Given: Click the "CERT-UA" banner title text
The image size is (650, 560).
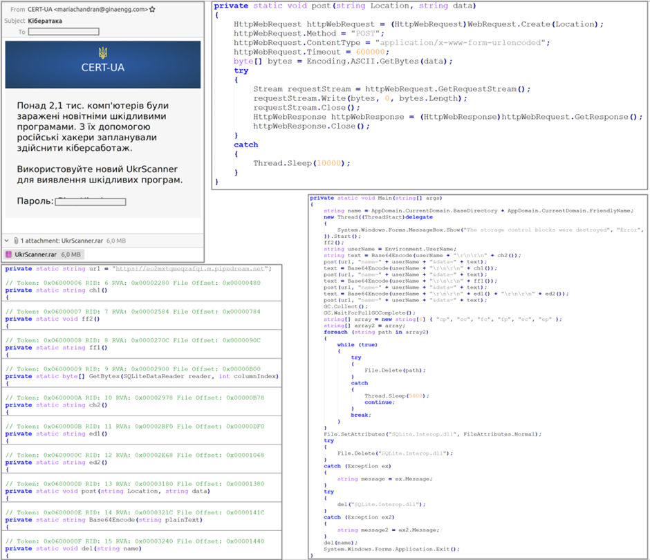Looking at the screenshot, I should [x=103, y=68].
